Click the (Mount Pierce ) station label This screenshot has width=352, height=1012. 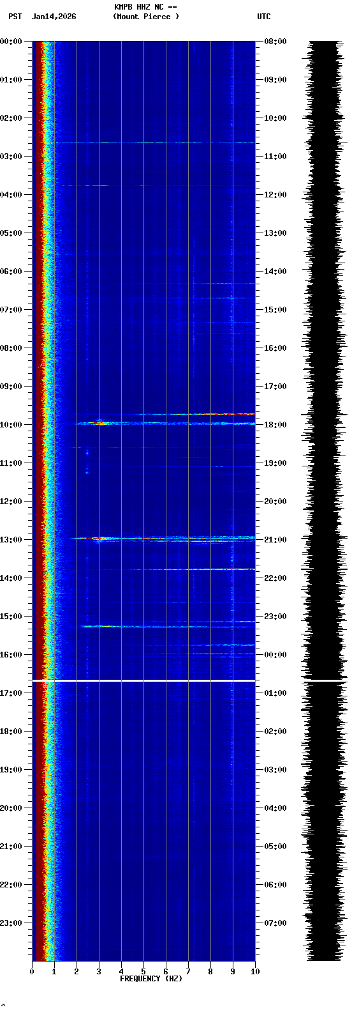click(x=146, y=17)
